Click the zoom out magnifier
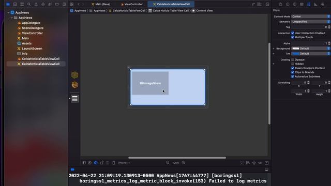Screen dimensions: 331x186 168,163
